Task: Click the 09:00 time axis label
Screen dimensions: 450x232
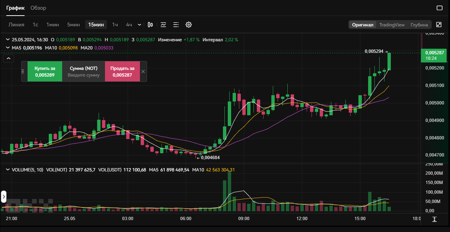Action: click(244, 218)
